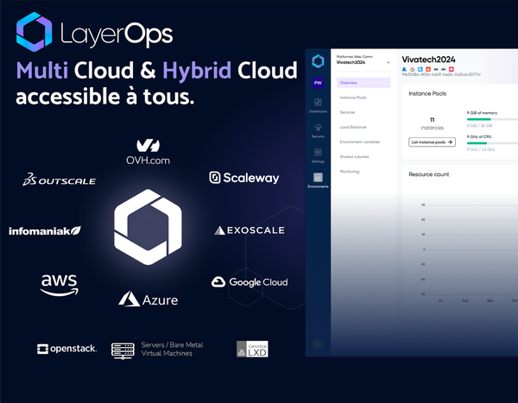Image resolution: width=518 pixels, height=403 pixels.
Task: Open the PW workspace badge
Action: click(x=318, y=83)
